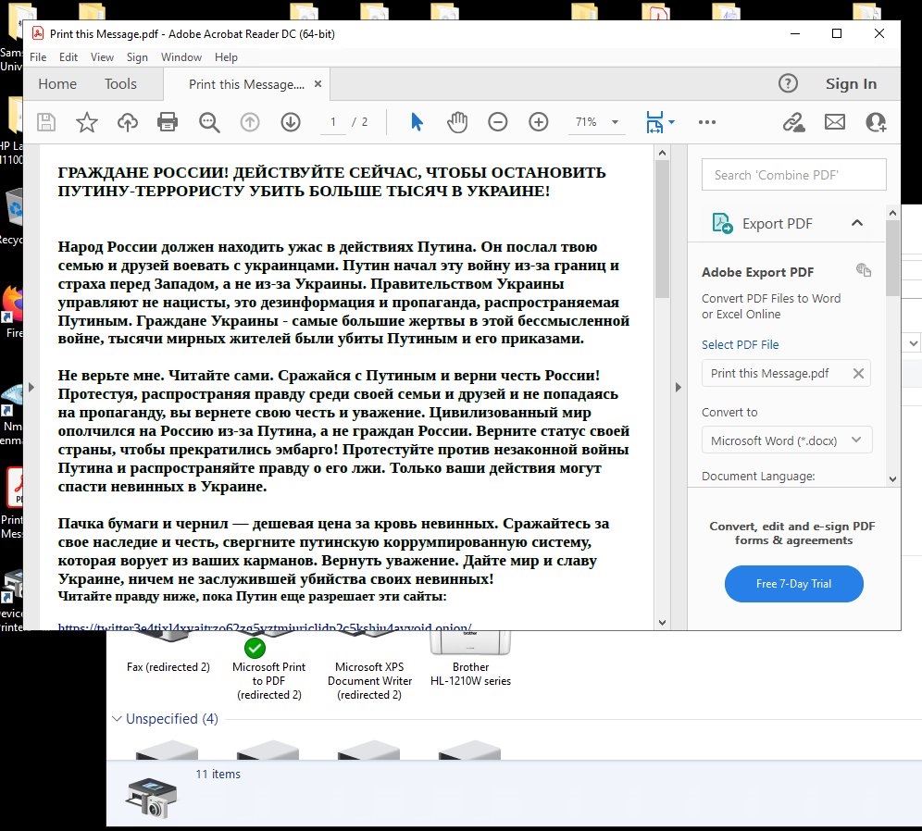Collapse the Export PDF panel
Screen dimensions: 922x831
pos(856,223)
